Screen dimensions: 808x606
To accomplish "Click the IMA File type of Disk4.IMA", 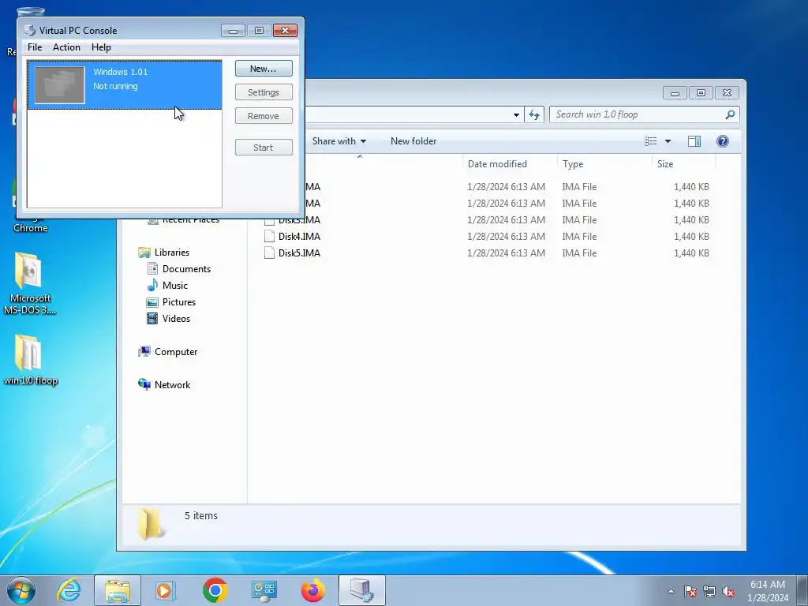I will click(x=579, y=237).
